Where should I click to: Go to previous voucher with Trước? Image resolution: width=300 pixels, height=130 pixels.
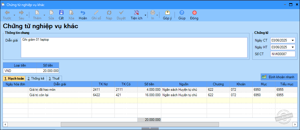(7, 15)
